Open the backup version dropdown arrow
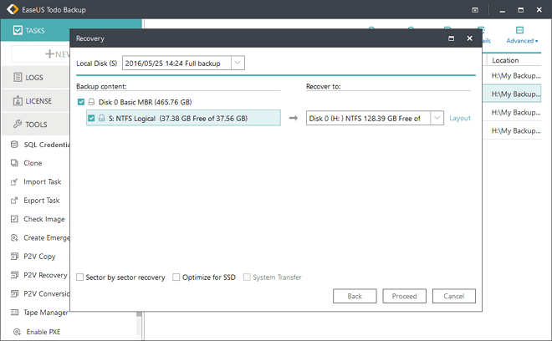The height and width of the screenshot is (341, 552). (238, 63)
